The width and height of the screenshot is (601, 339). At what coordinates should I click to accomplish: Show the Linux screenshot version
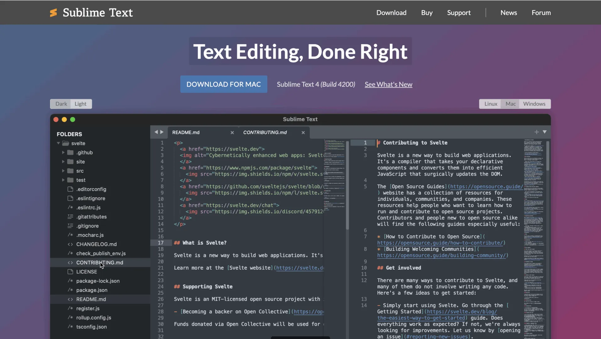tap(490, 104)
